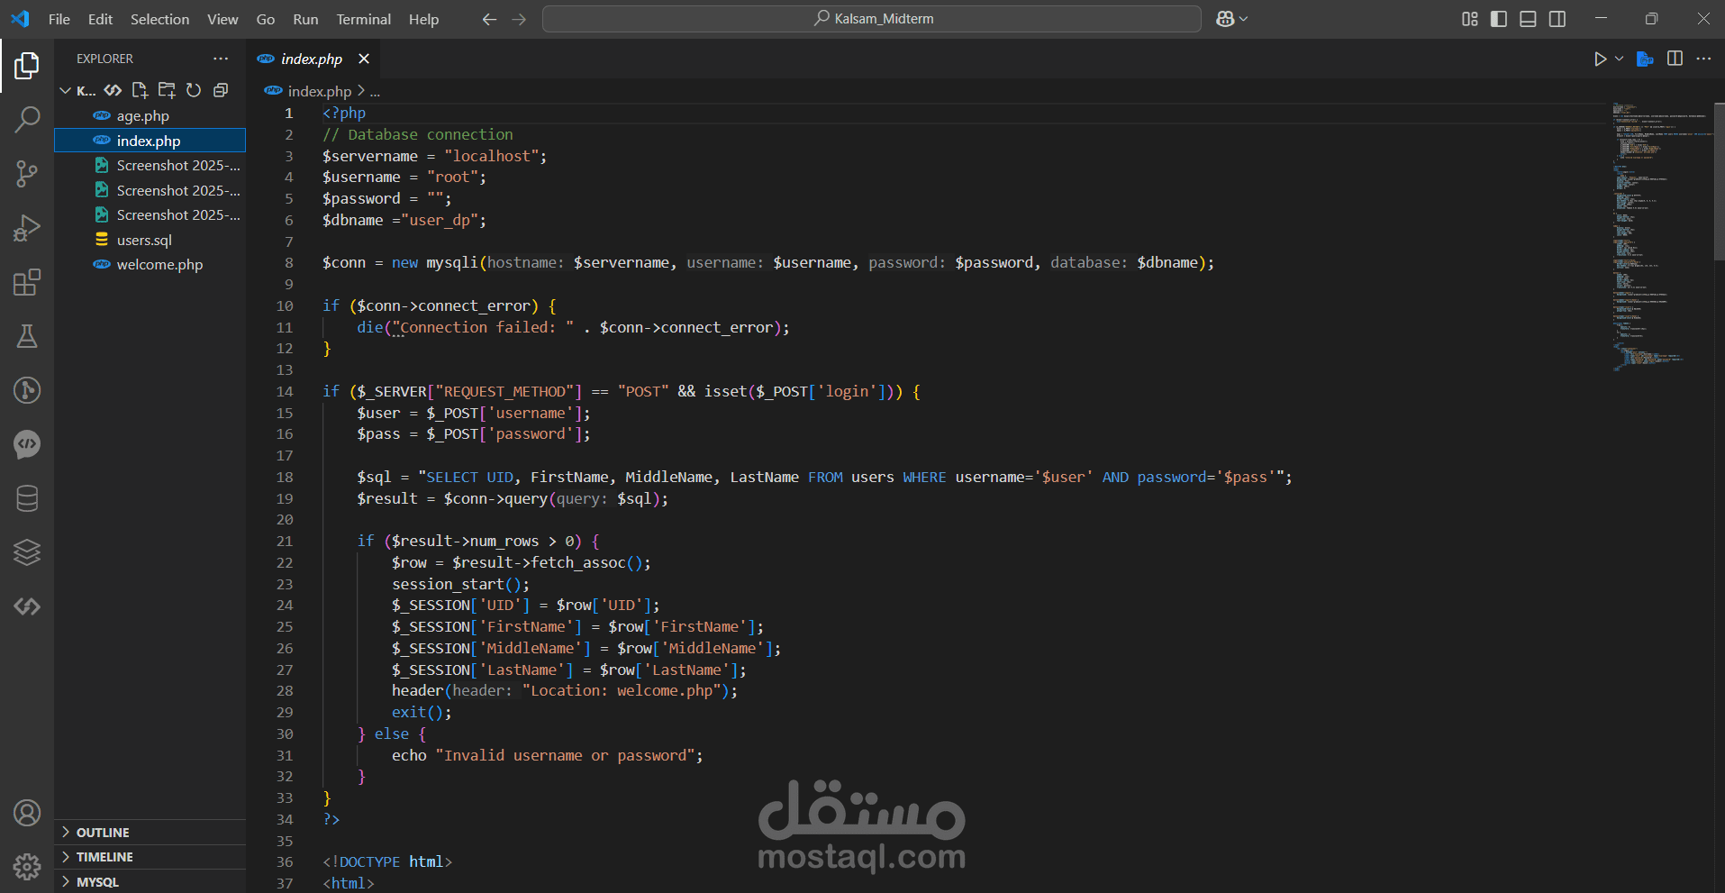Select index.php in the Explorer tree
The width and height of the screenshot is (1725, 893).
pyautogui.click(x=150, y=141)
